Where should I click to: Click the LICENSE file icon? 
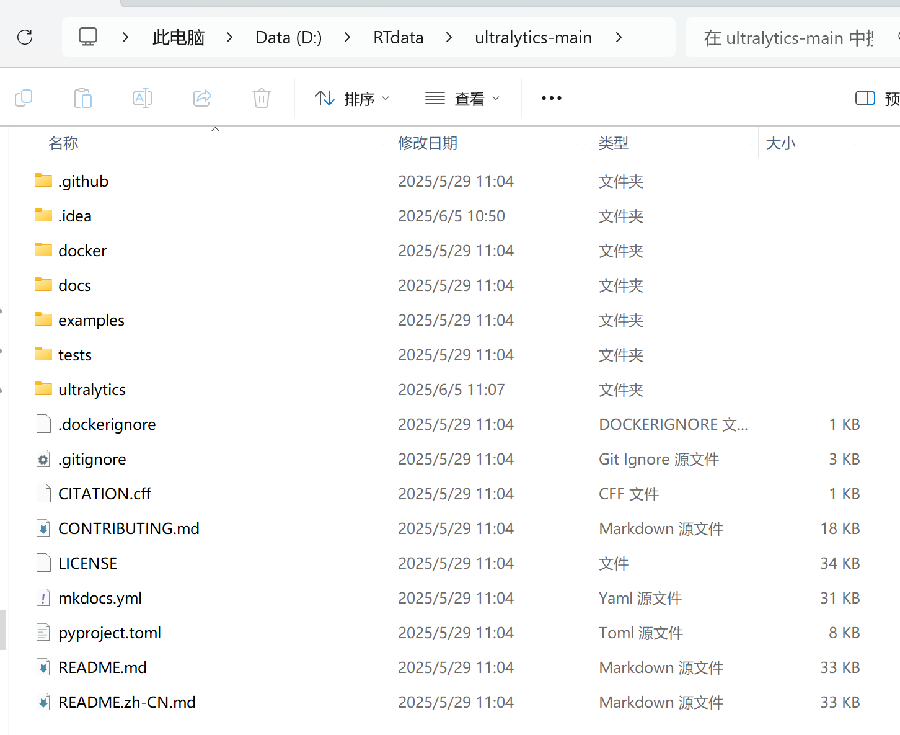(43, 563)
